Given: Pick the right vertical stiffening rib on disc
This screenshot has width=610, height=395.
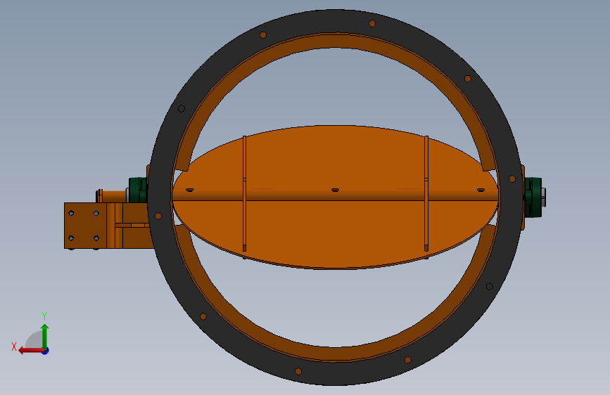Looking at the screenshot, I should [426, 193].
